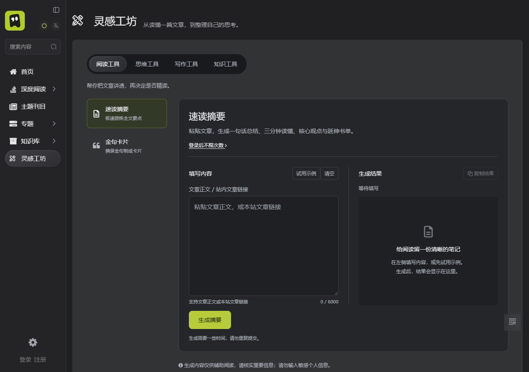Click the 注册 link

[40, 360]
